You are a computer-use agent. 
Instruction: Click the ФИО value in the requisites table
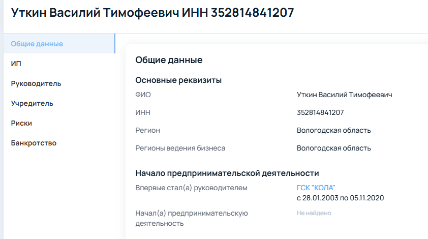344,95
